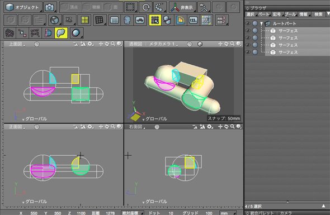Image resolution: width=330 pixels, height=215 pixels.
Task: Select the third サーフェス tree item
Action: [288, 45]
